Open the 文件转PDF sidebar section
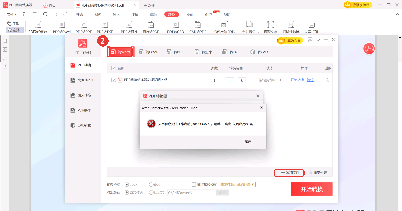The image size is (402, 211). coord(83,80)
